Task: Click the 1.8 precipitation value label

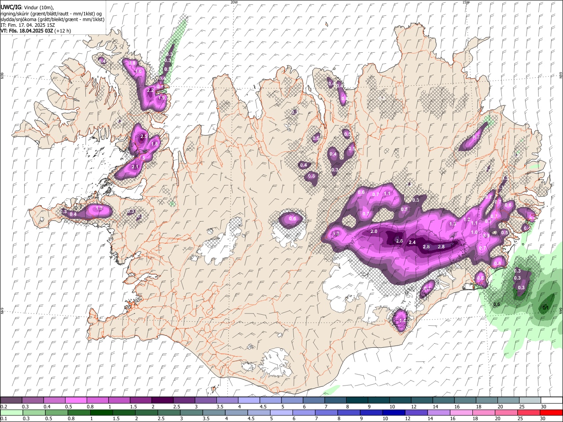Action: coord(154,144)
